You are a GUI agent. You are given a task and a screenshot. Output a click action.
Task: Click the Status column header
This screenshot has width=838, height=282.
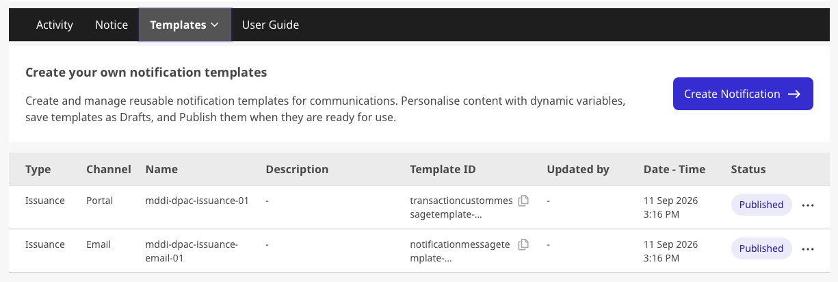point(748,169)
